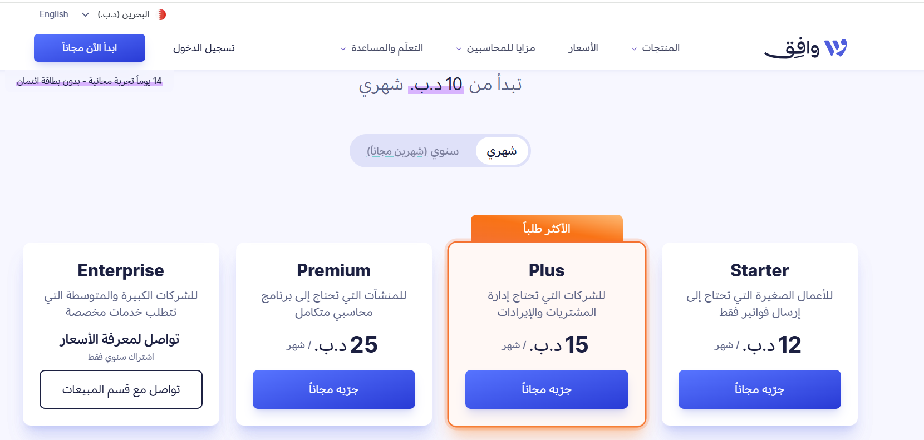The width and height of the screenshot is (924, 440).
Task: Open the الأسعار menu item
Action: pos(582,48)
